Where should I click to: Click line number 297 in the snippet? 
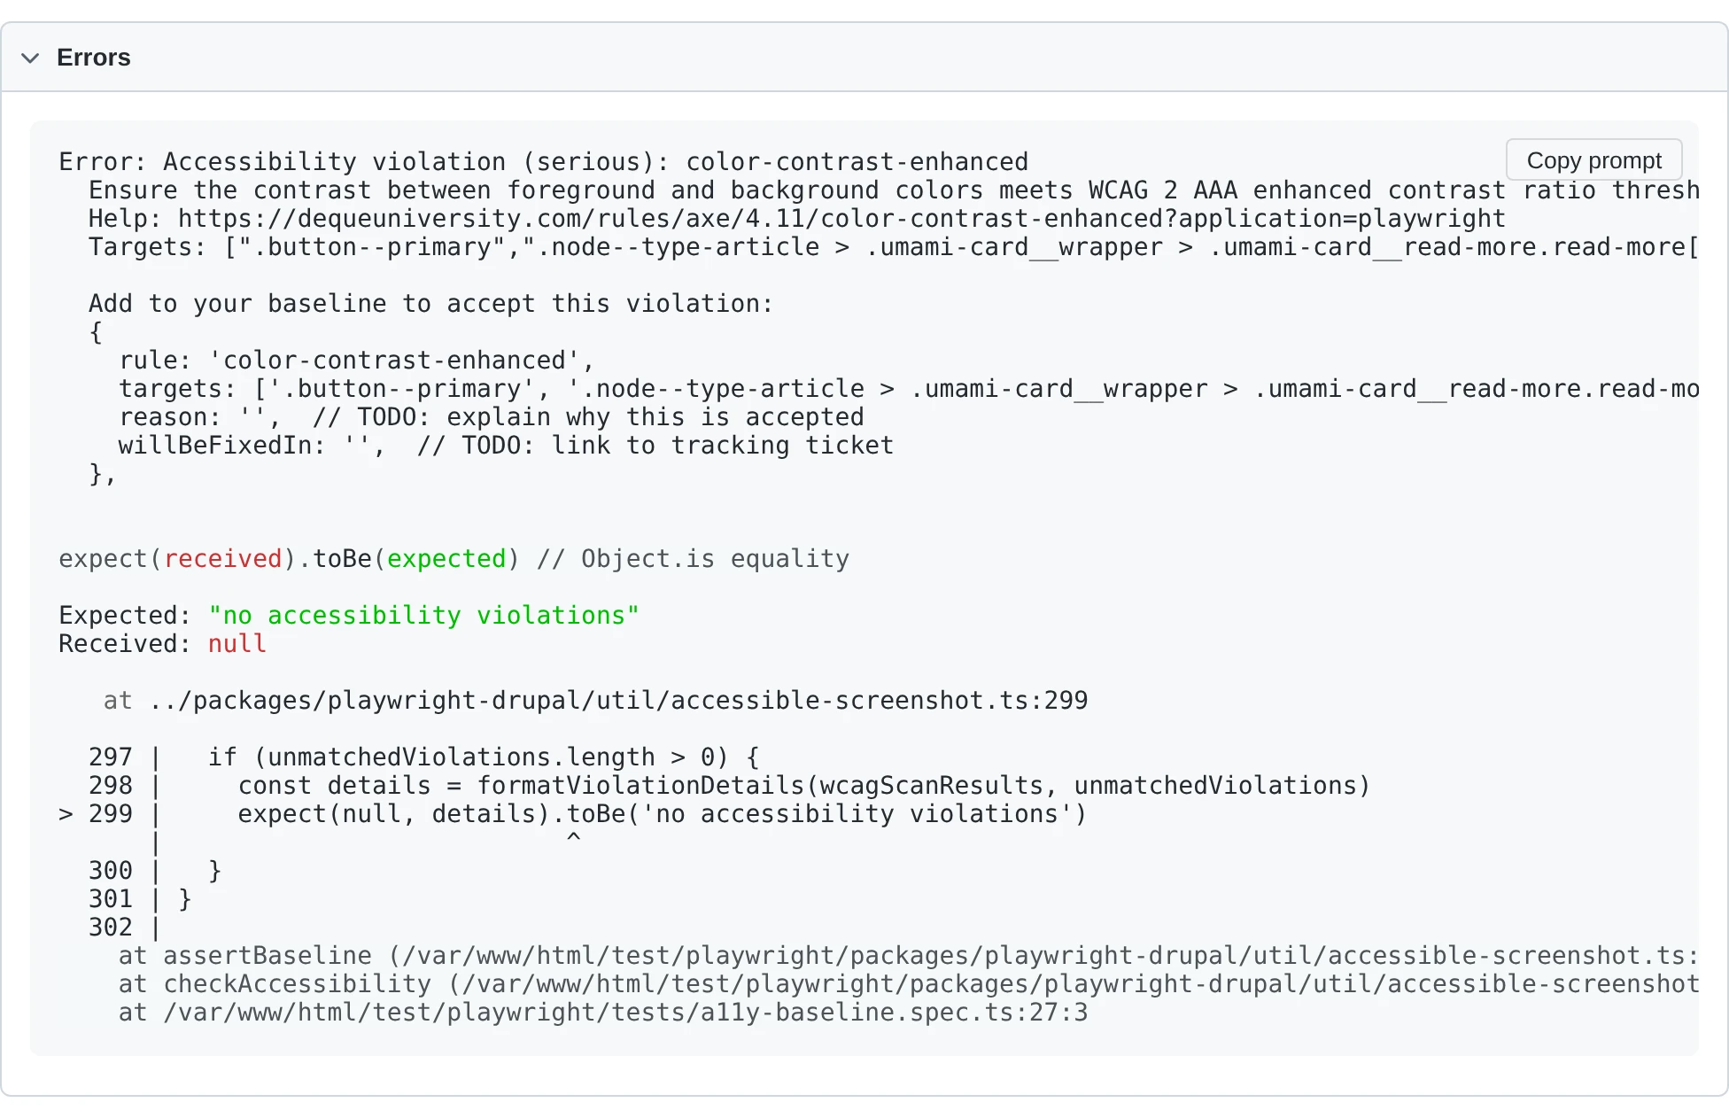point(110,757)
